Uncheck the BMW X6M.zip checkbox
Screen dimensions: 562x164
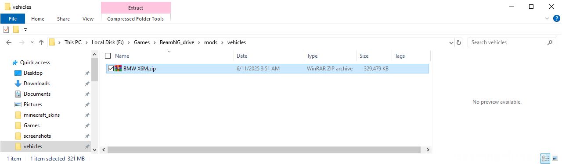pos(111,69)
